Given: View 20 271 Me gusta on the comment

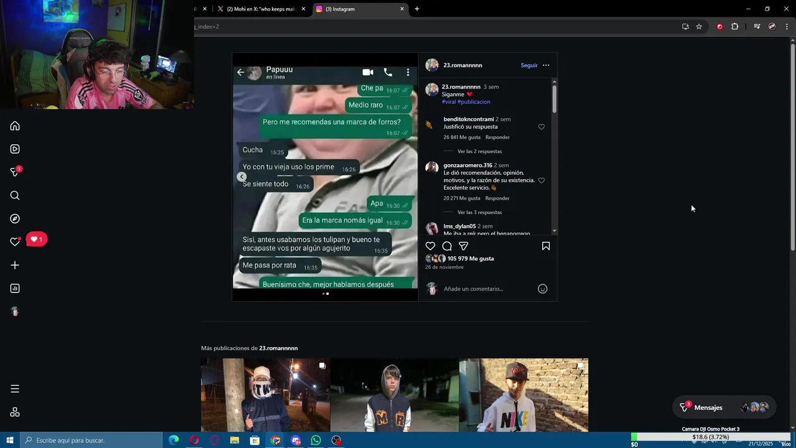Looking at the screenshot, I should click(462, 198).
